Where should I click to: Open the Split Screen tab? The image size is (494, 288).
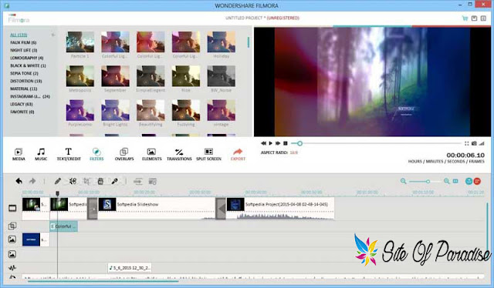coord(208,154)
